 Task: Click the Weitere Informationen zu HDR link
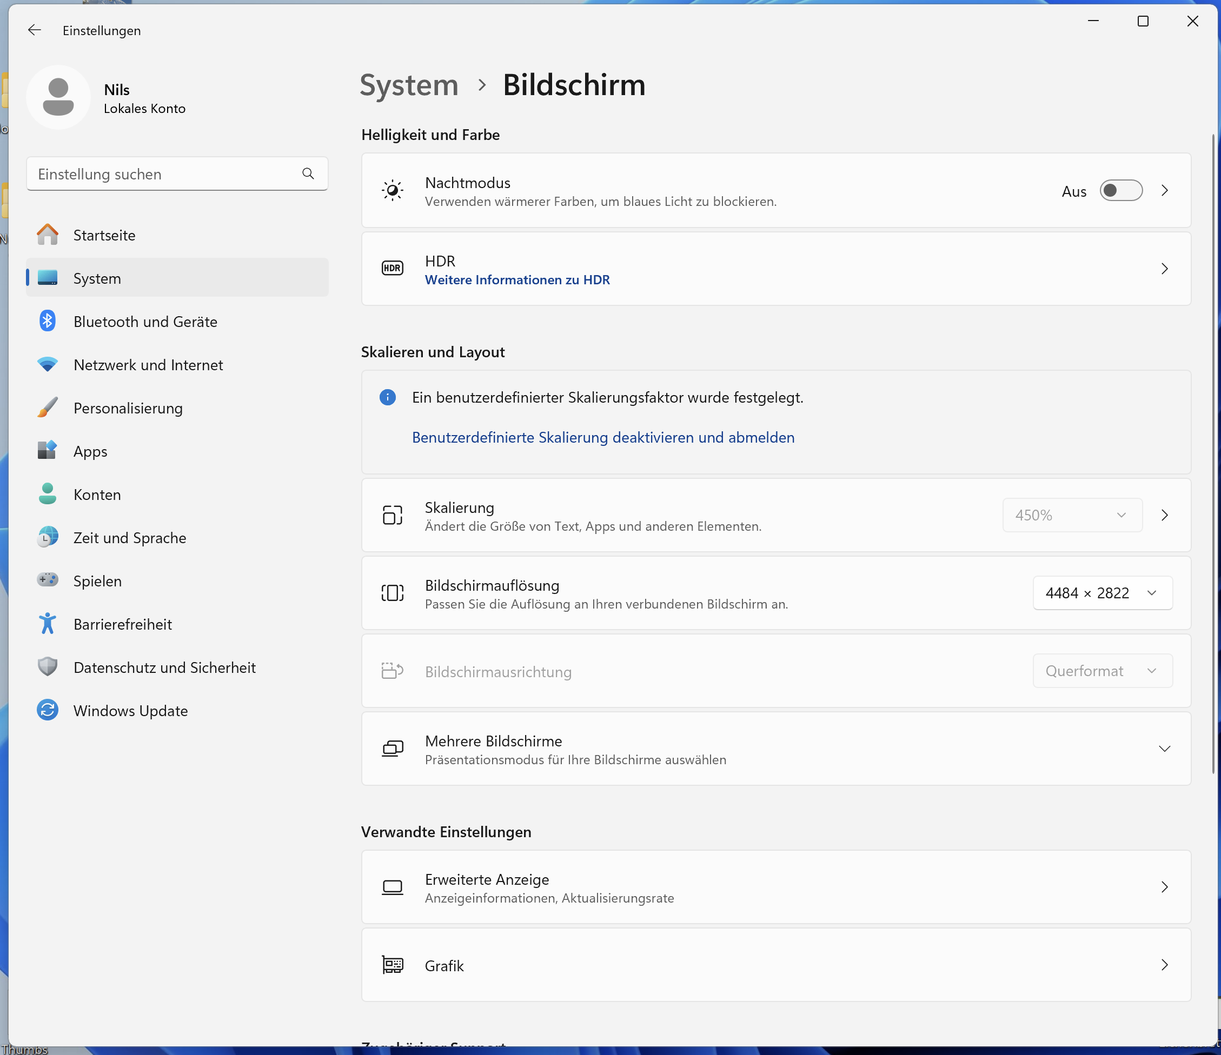tap(517, 280)
